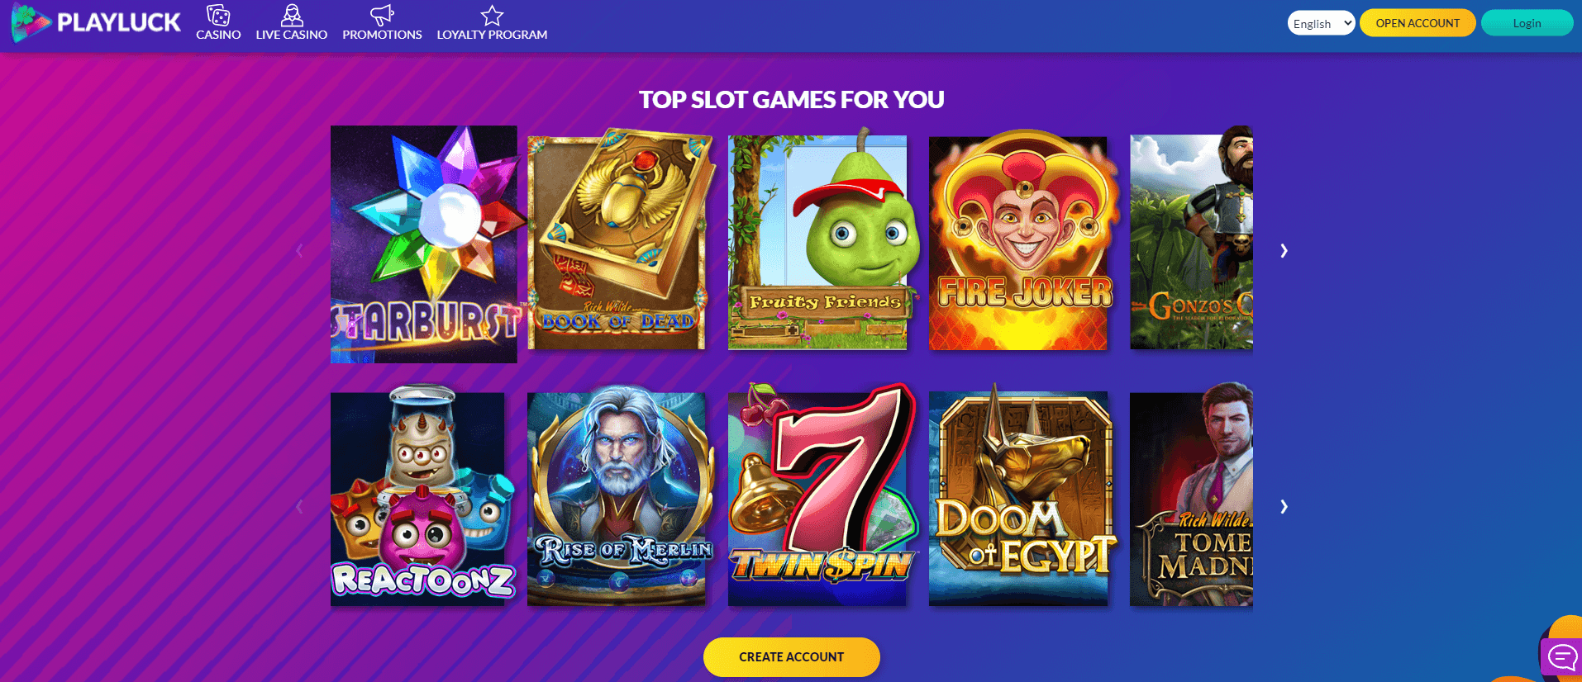Show previous games in top row
The image size is (1582, 682).
click(299, 250)
